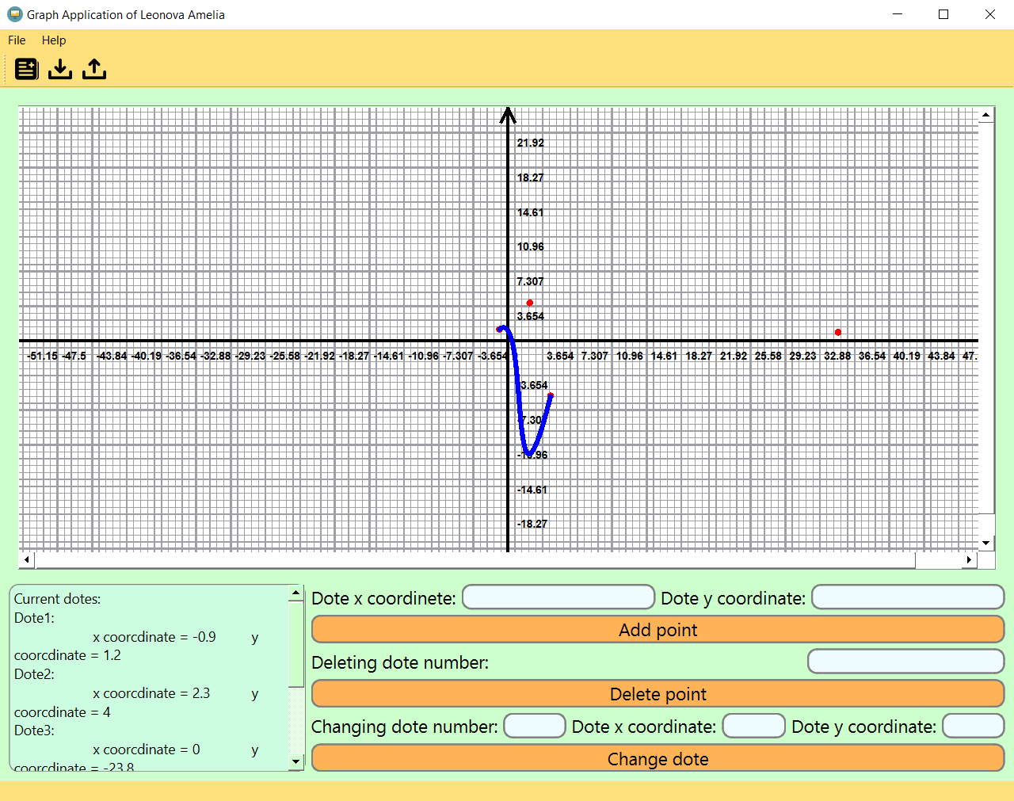Click the up arrow of the vertical graph scrollbar

pos(986,114)
